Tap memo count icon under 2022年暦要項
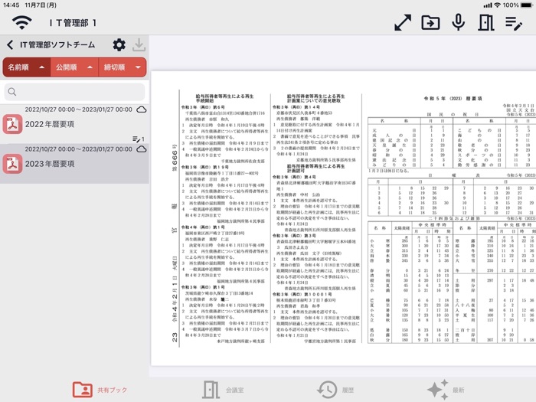The width and height of the screenshot is (536, 402). click(x=138, y=139)
